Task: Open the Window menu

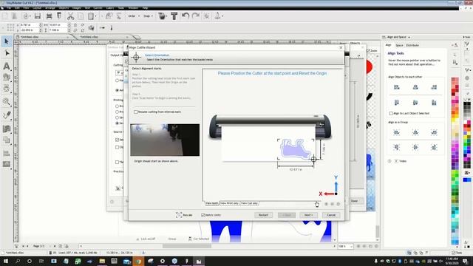Action: tap(133, 8)
